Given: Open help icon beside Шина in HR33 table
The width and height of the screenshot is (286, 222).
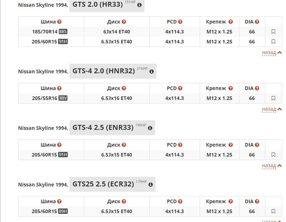Looking at the screenshot, I should point(59,22).
